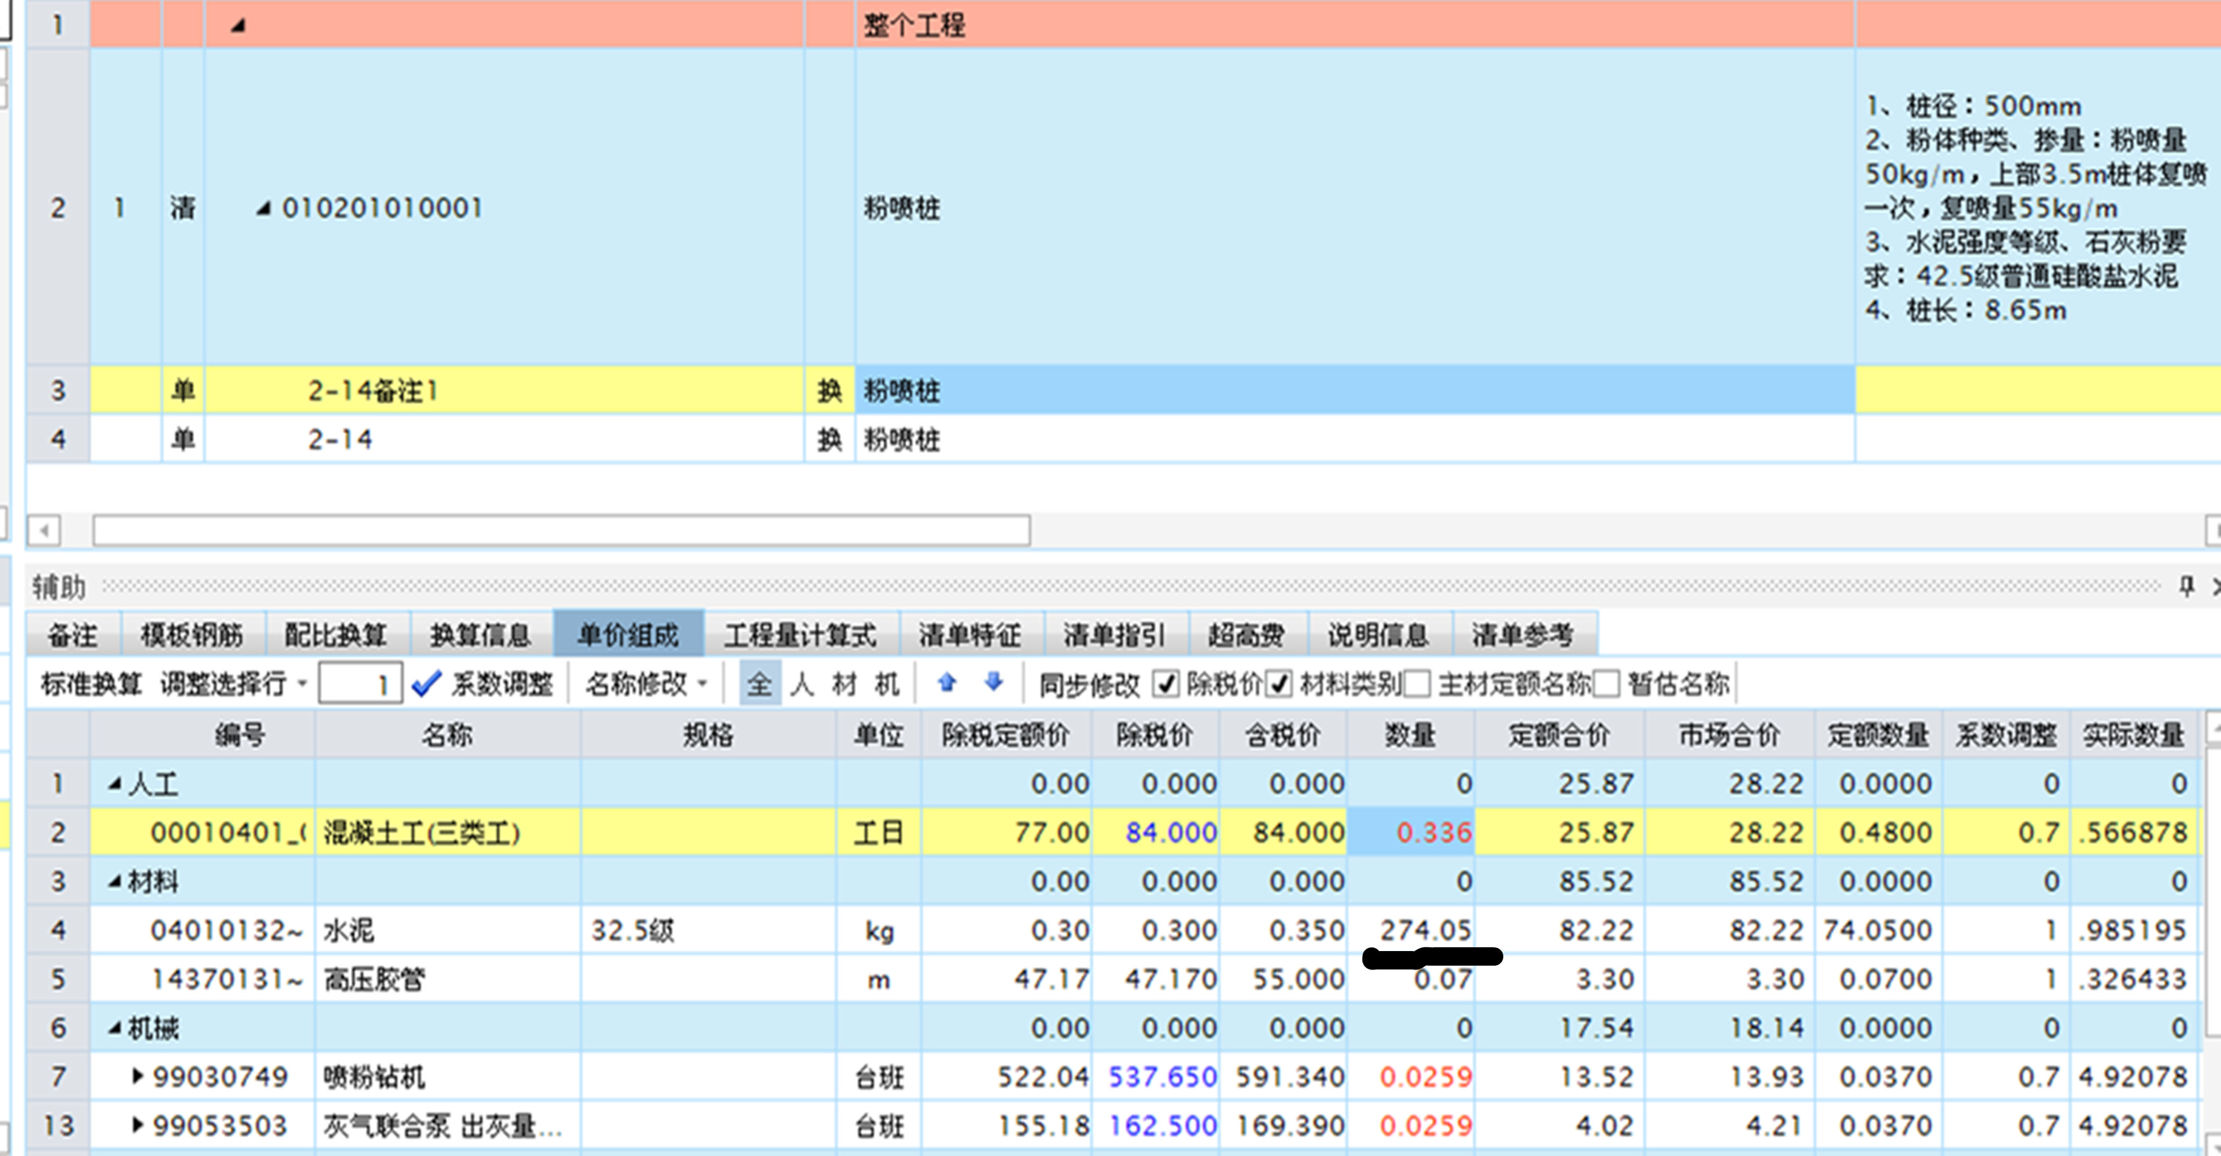Click the 清 type cell of list row 2
This screenshot has height=1156, width=2221.
pos(183,207)
